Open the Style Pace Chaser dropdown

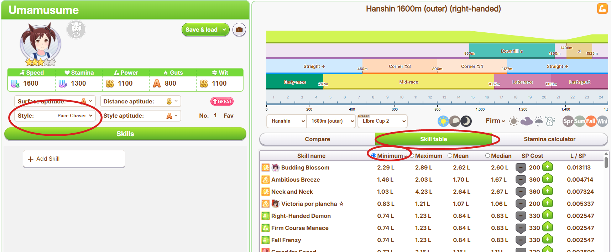click(55, 116)
